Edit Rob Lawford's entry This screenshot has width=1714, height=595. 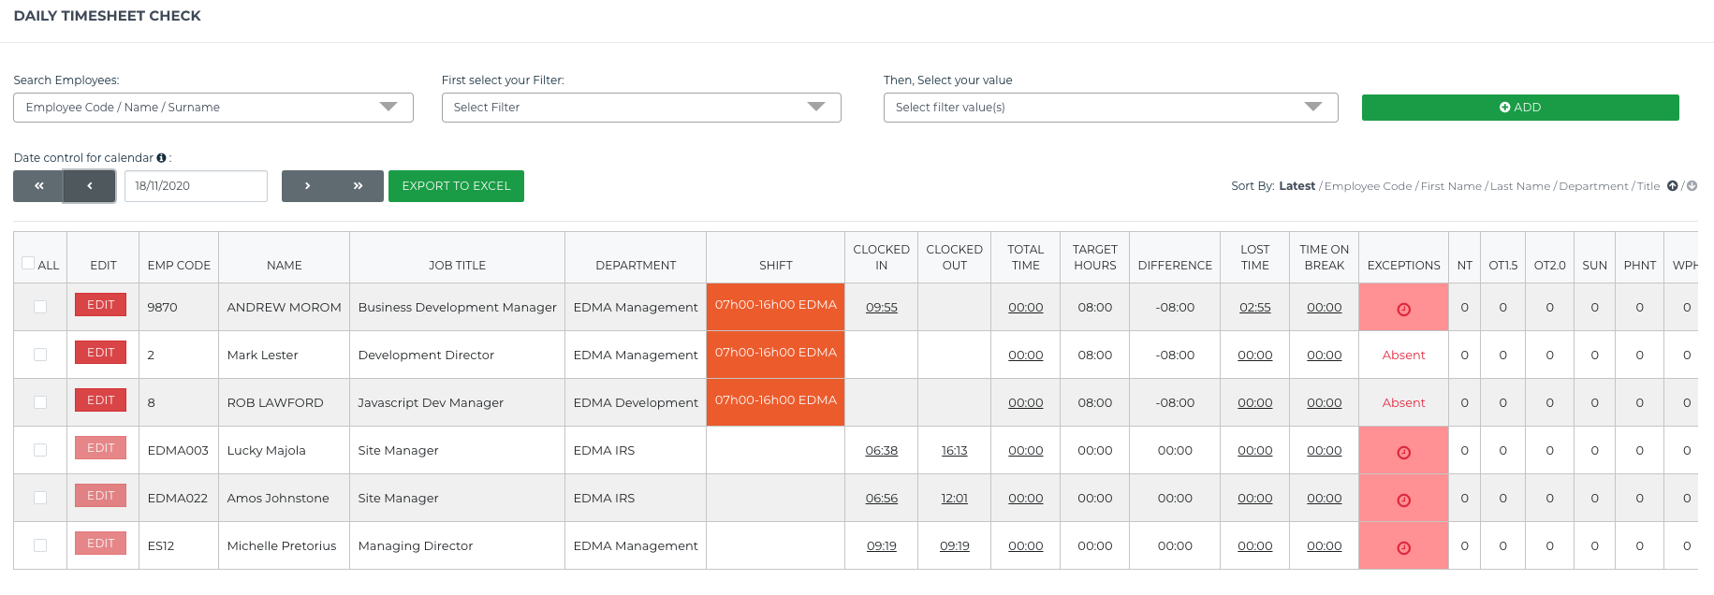click(100, 400)
